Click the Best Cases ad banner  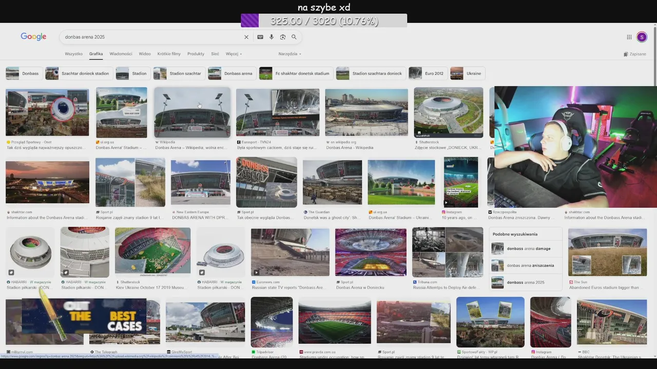[x=85, y=317]
